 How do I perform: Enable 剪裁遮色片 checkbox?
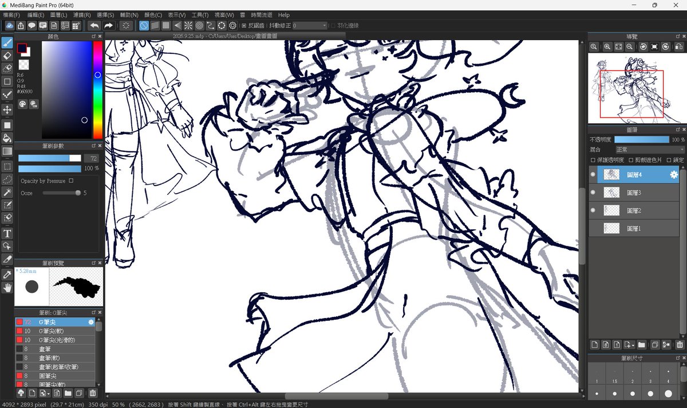[x=631, y=160]
